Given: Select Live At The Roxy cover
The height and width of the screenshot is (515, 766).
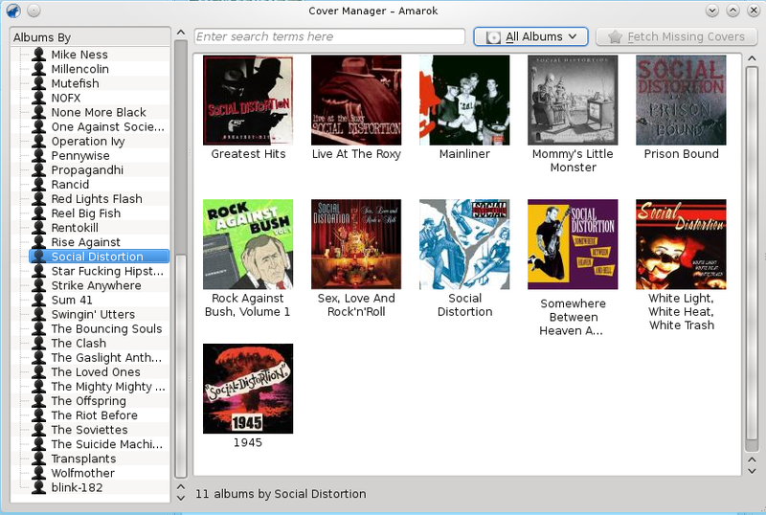Looking at the screenshot, I should tap(356, 101).
